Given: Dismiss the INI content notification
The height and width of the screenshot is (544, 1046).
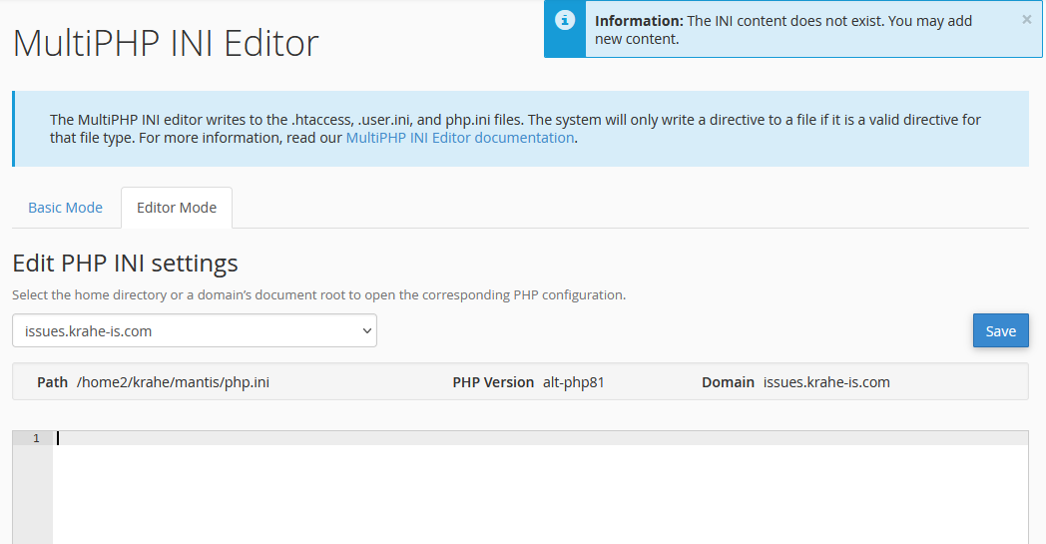Looking at the screenshot, I should [x=1026, y=19].
